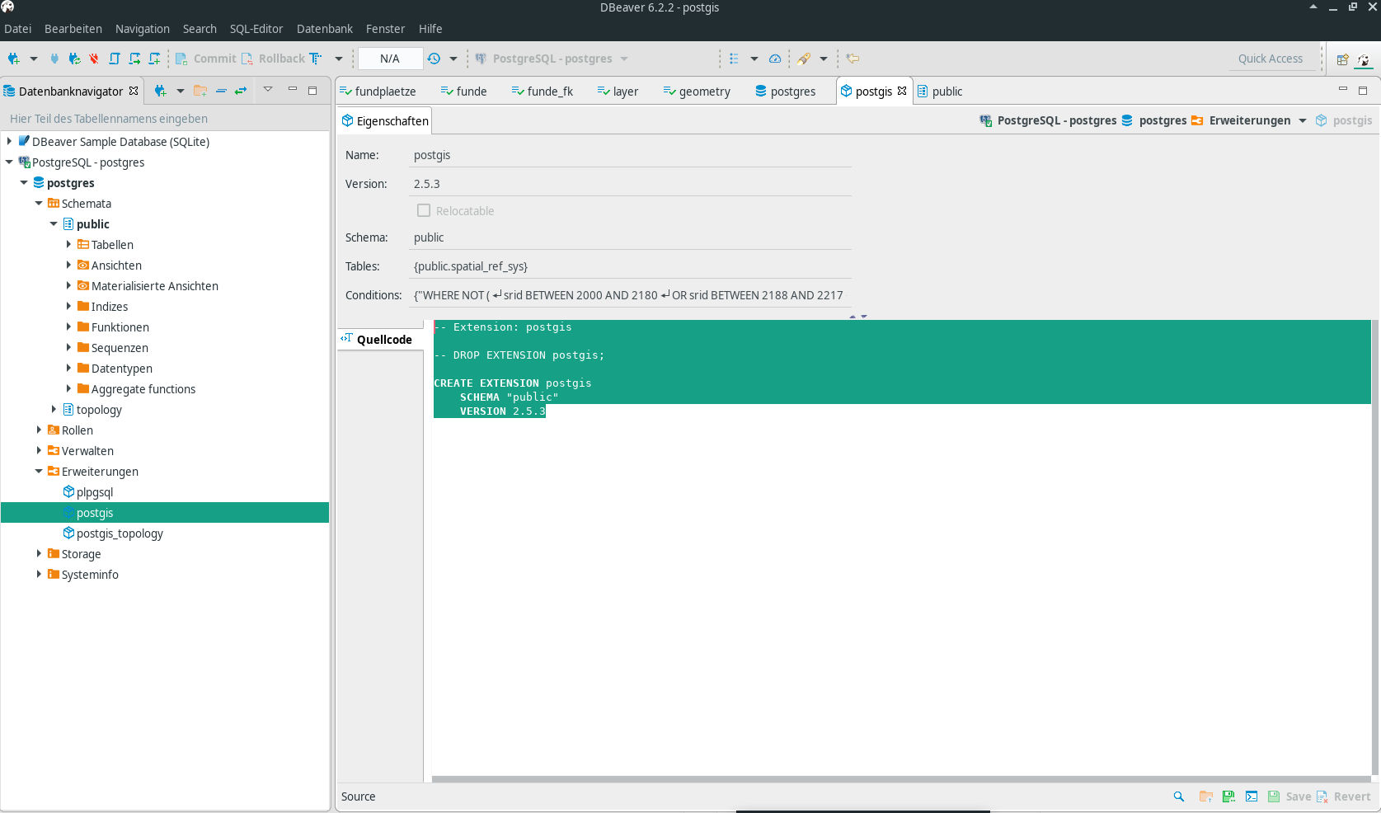Click the load from file folder icon at bottom

(1205, 797)
